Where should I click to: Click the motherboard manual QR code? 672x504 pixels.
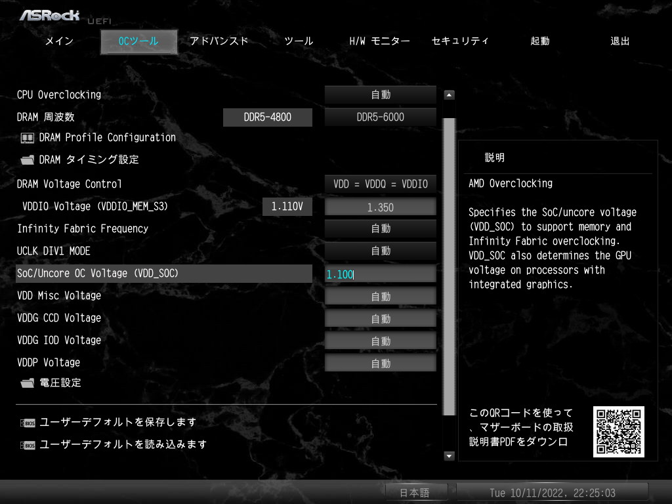pos(618,432)
